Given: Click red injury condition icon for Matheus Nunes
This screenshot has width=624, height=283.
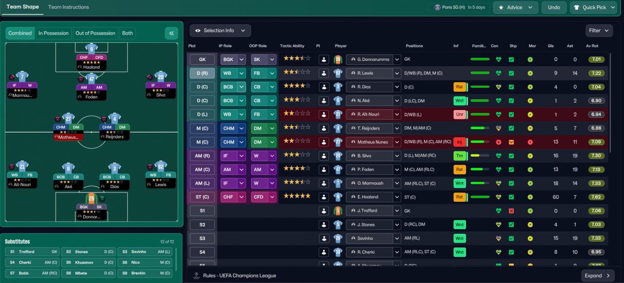Looking at the screenshot, I should point(498,142).
